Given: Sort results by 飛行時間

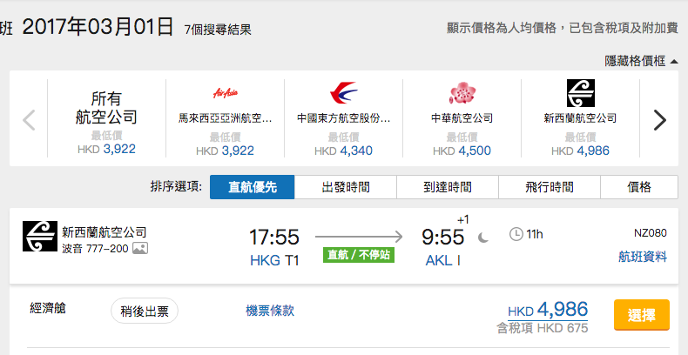Looking at the screenshot, I should click(550, 187).
